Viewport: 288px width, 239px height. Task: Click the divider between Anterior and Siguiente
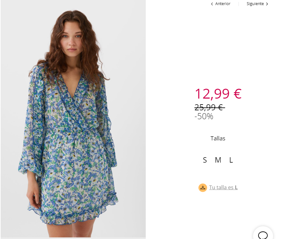click(x=238, y=4)
